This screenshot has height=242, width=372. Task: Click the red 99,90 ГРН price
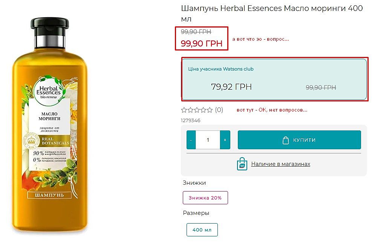[201, 43]
